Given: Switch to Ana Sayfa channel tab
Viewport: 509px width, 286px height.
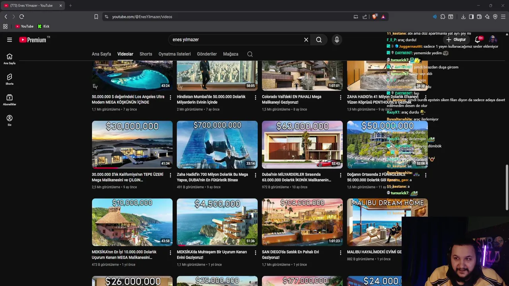Looking at the screenshot, I should click(101, 54).
